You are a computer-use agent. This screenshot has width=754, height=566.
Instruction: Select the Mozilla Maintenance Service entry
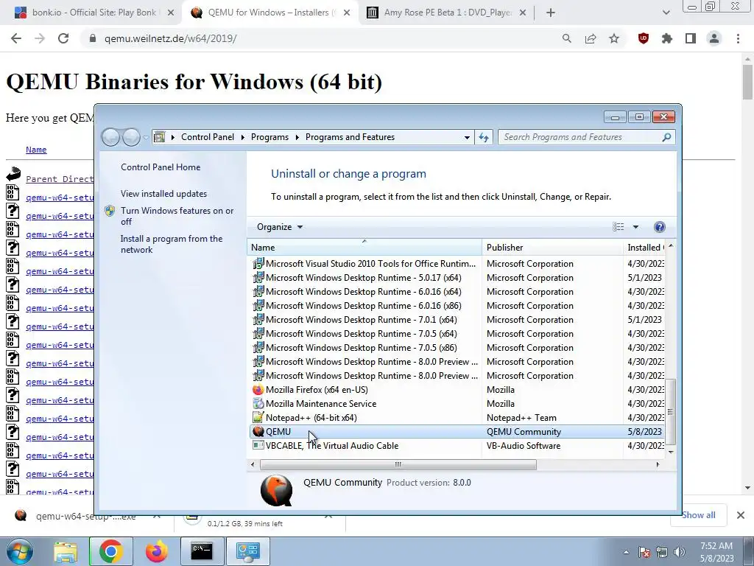coord(457,404)
